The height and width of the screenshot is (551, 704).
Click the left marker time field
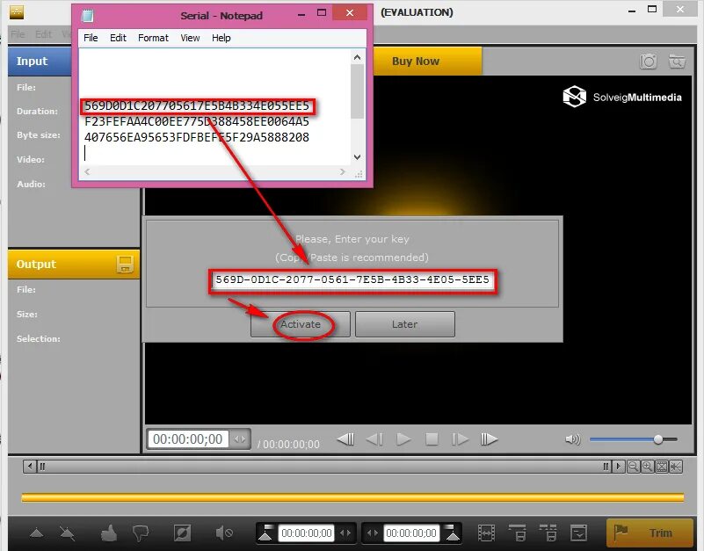pos(307,533)
